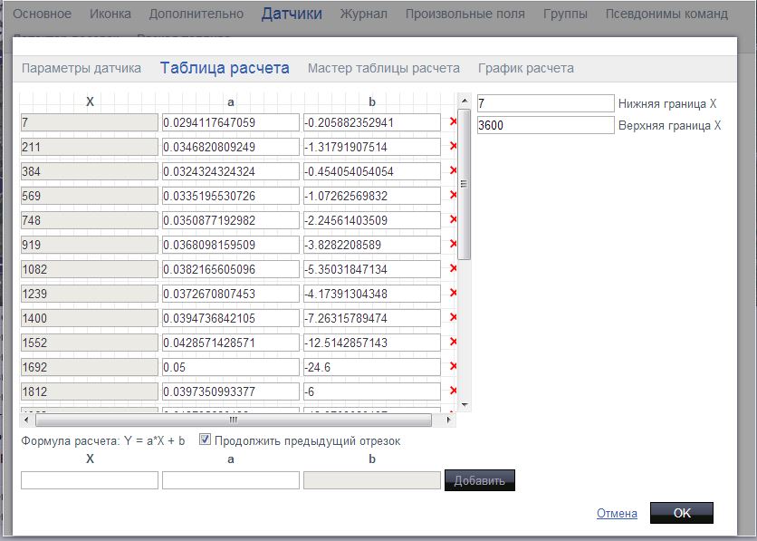Click the table's horizontal scrollbar right arrow
The width and height of the screenshot is (757, 541).
(439, 420)
